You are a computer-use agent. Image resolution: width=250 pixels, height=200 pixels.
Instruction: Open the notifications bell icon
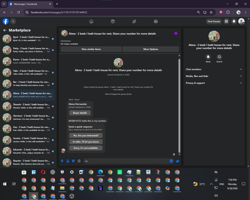(x=234, y=21)
